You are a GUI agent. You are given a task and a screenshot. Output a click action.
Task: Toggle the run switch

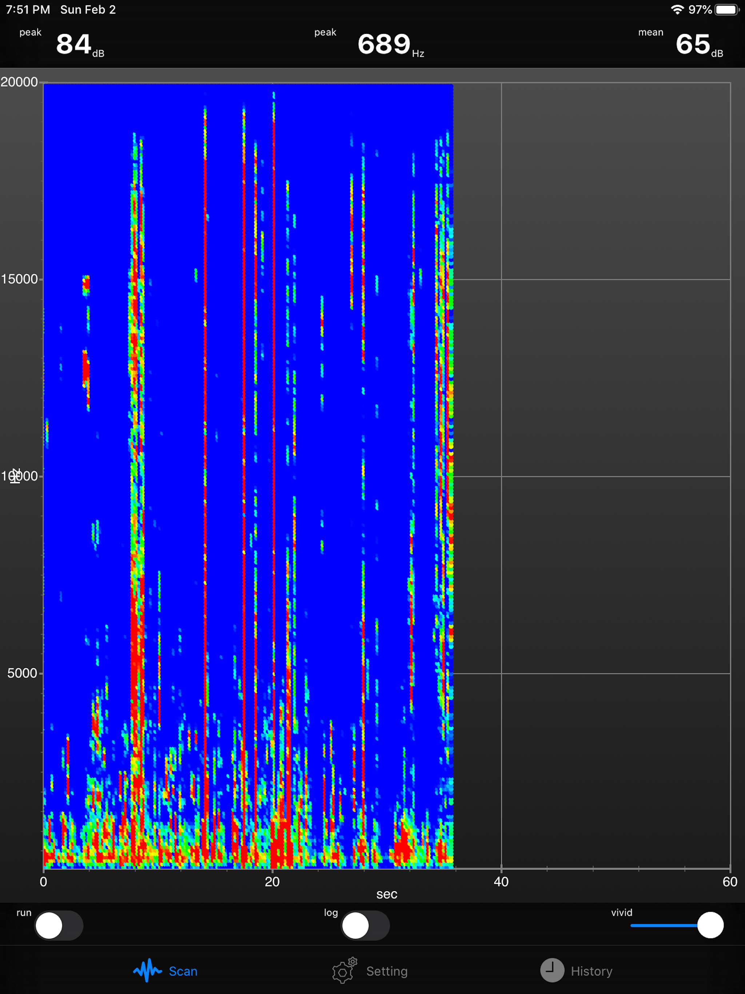click(59, 926)
